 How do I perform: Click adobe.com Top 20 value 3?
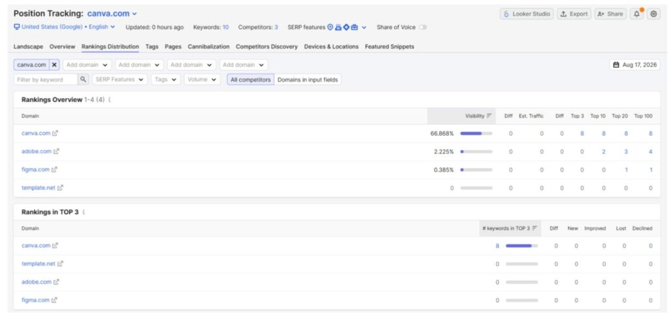pos(626,152)
